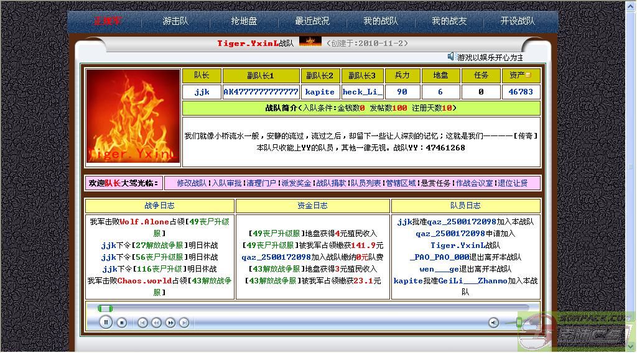Screen dimensions: 637x353
Task: Click the speaker icon beside 游戏以娱乐开心为主
Action: 451,57
